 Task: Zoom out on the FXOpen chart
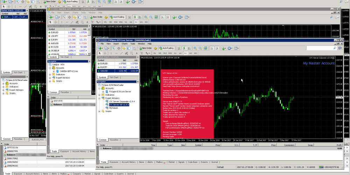[200, 48]
